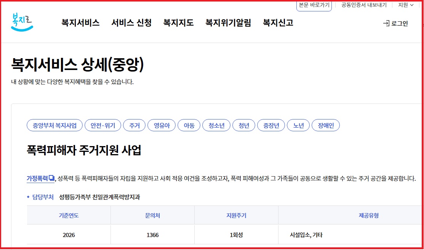Click the 복지로 logo
The width and height of the screenshot is (424, 250).
coord(22,22)
